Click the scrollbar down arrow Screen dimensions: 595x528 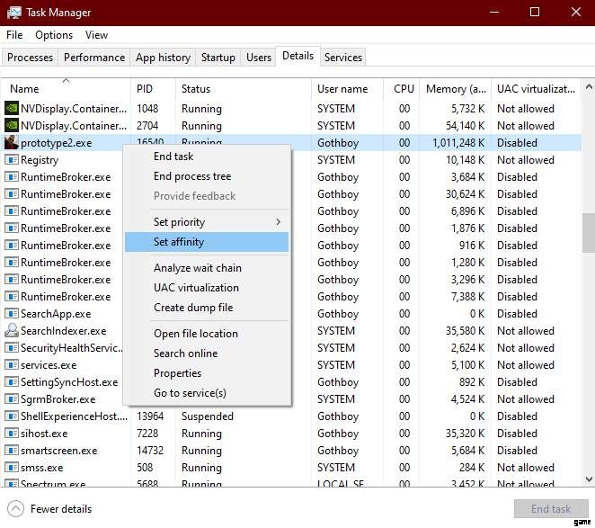click(x=589, y=479)
